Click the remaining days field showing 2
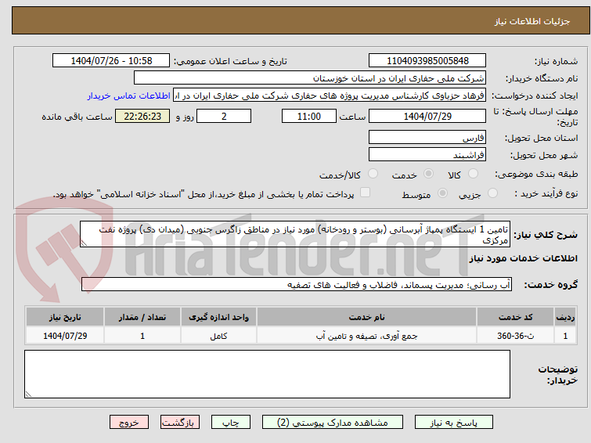The image size is (591, 443). coord(224,116)
